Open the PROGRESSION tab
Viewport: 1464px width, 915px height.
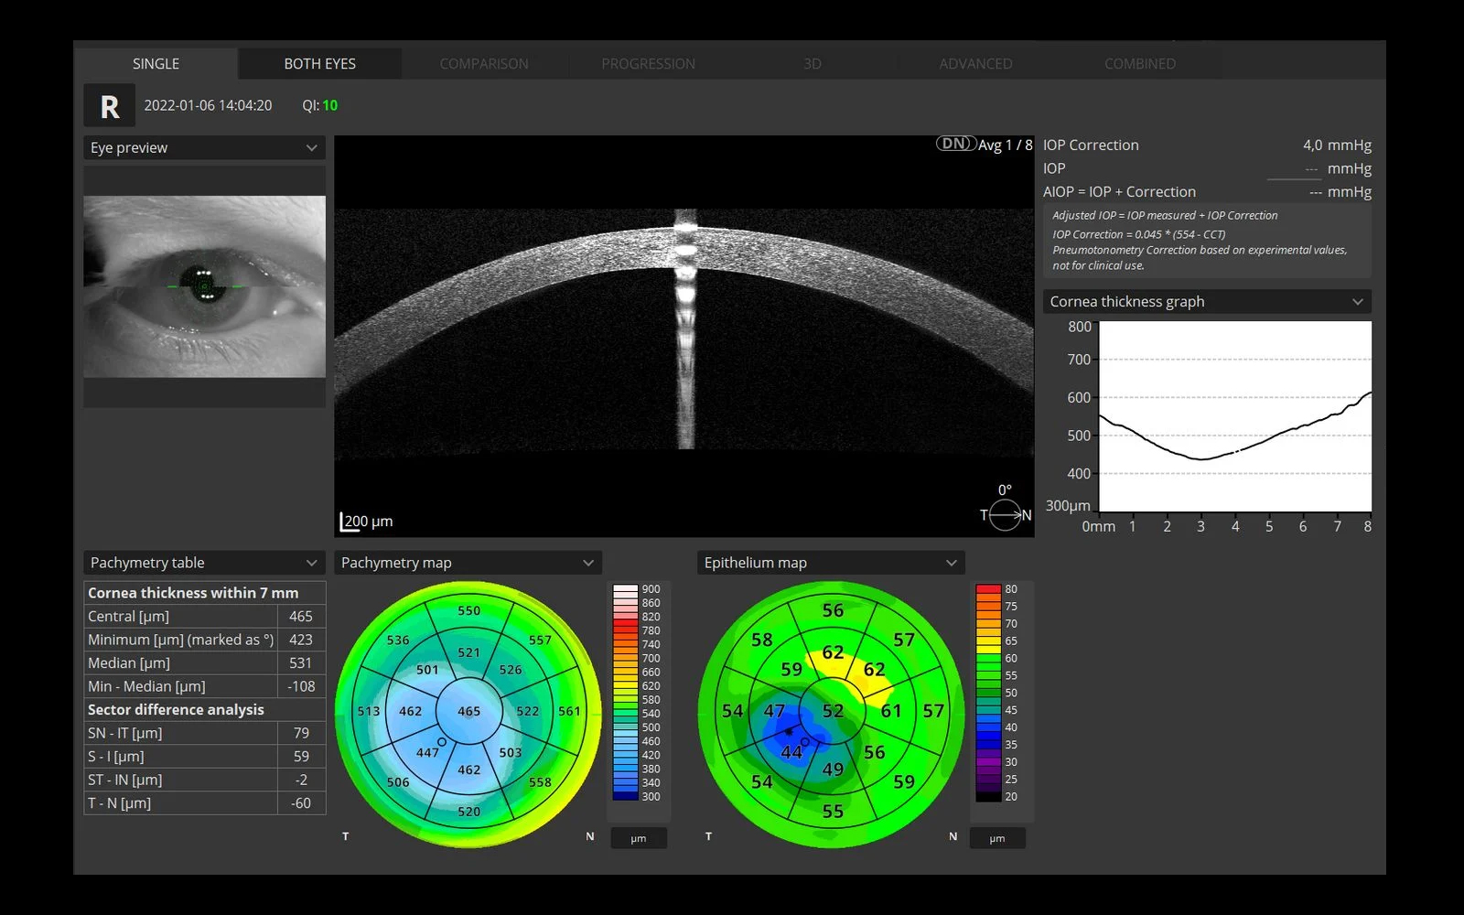[x=648, y=64]
